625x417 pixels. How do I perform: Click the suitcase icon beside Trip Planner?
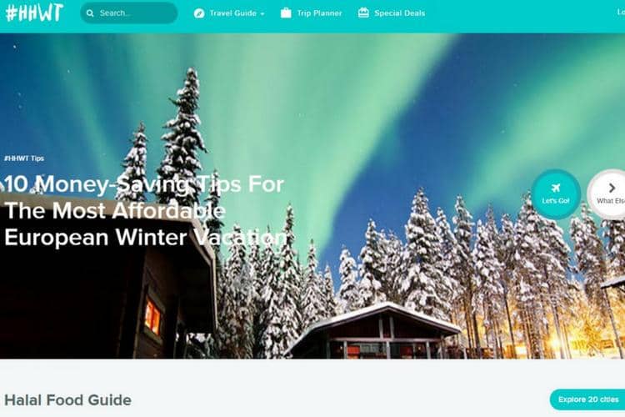coord(286,13)
